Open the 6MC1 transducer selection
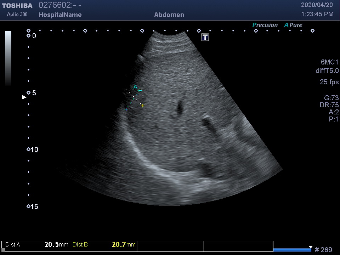The width and height of the screenshot is (340, 255). 329,62
